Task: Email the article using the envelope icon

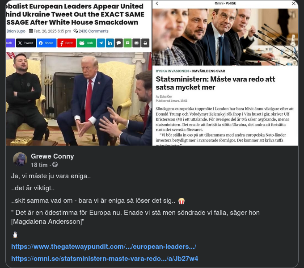Action: click(x=136, y=43)
